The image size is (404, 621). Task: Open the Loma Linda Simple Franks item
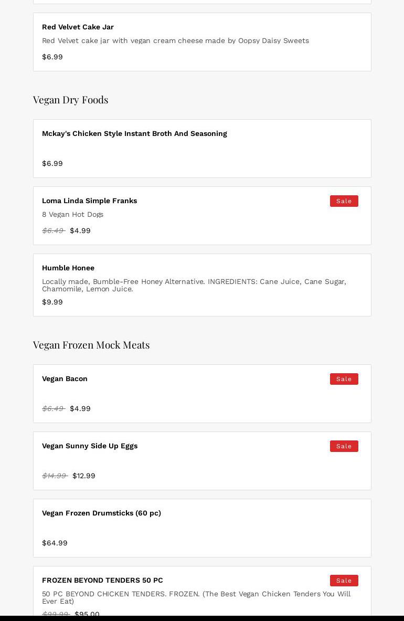pyautogui.click(x=89, y=201)
